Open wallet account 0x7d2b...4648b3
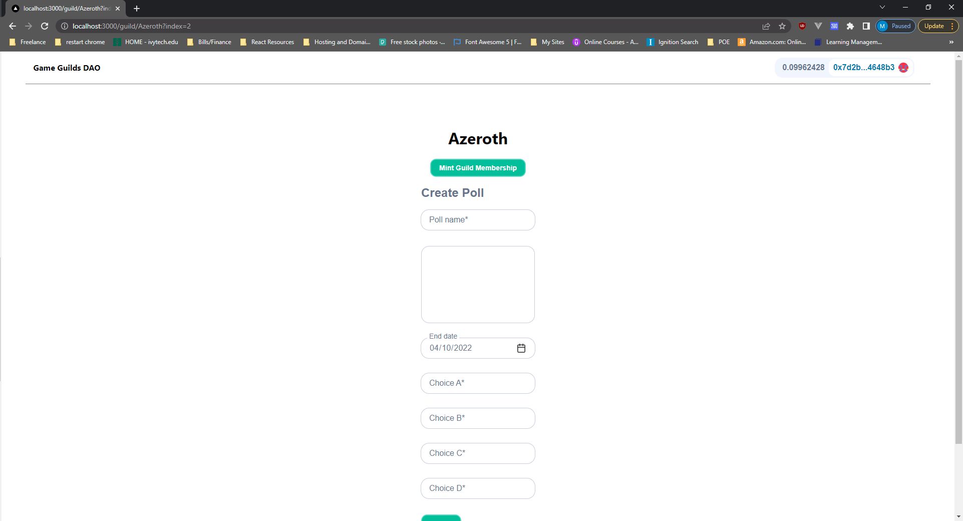 (863, 67)
